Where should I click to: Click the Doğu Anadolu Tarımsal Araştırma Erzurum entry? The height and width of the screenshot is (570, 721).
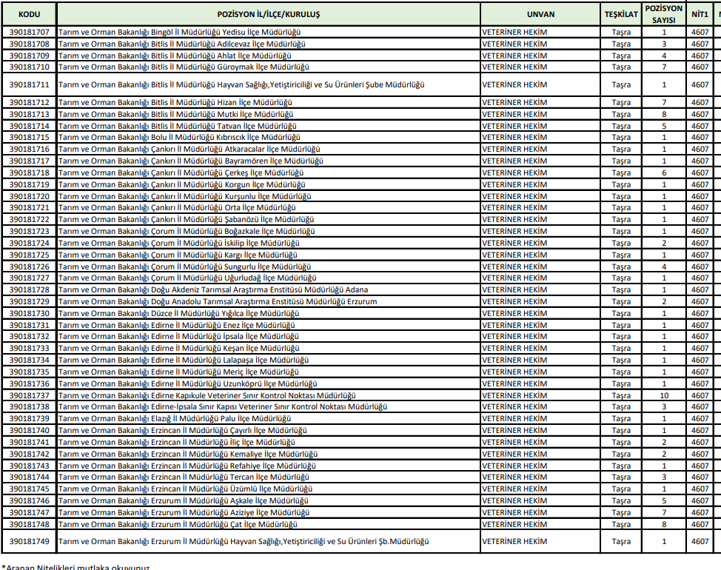coord(218,301)
